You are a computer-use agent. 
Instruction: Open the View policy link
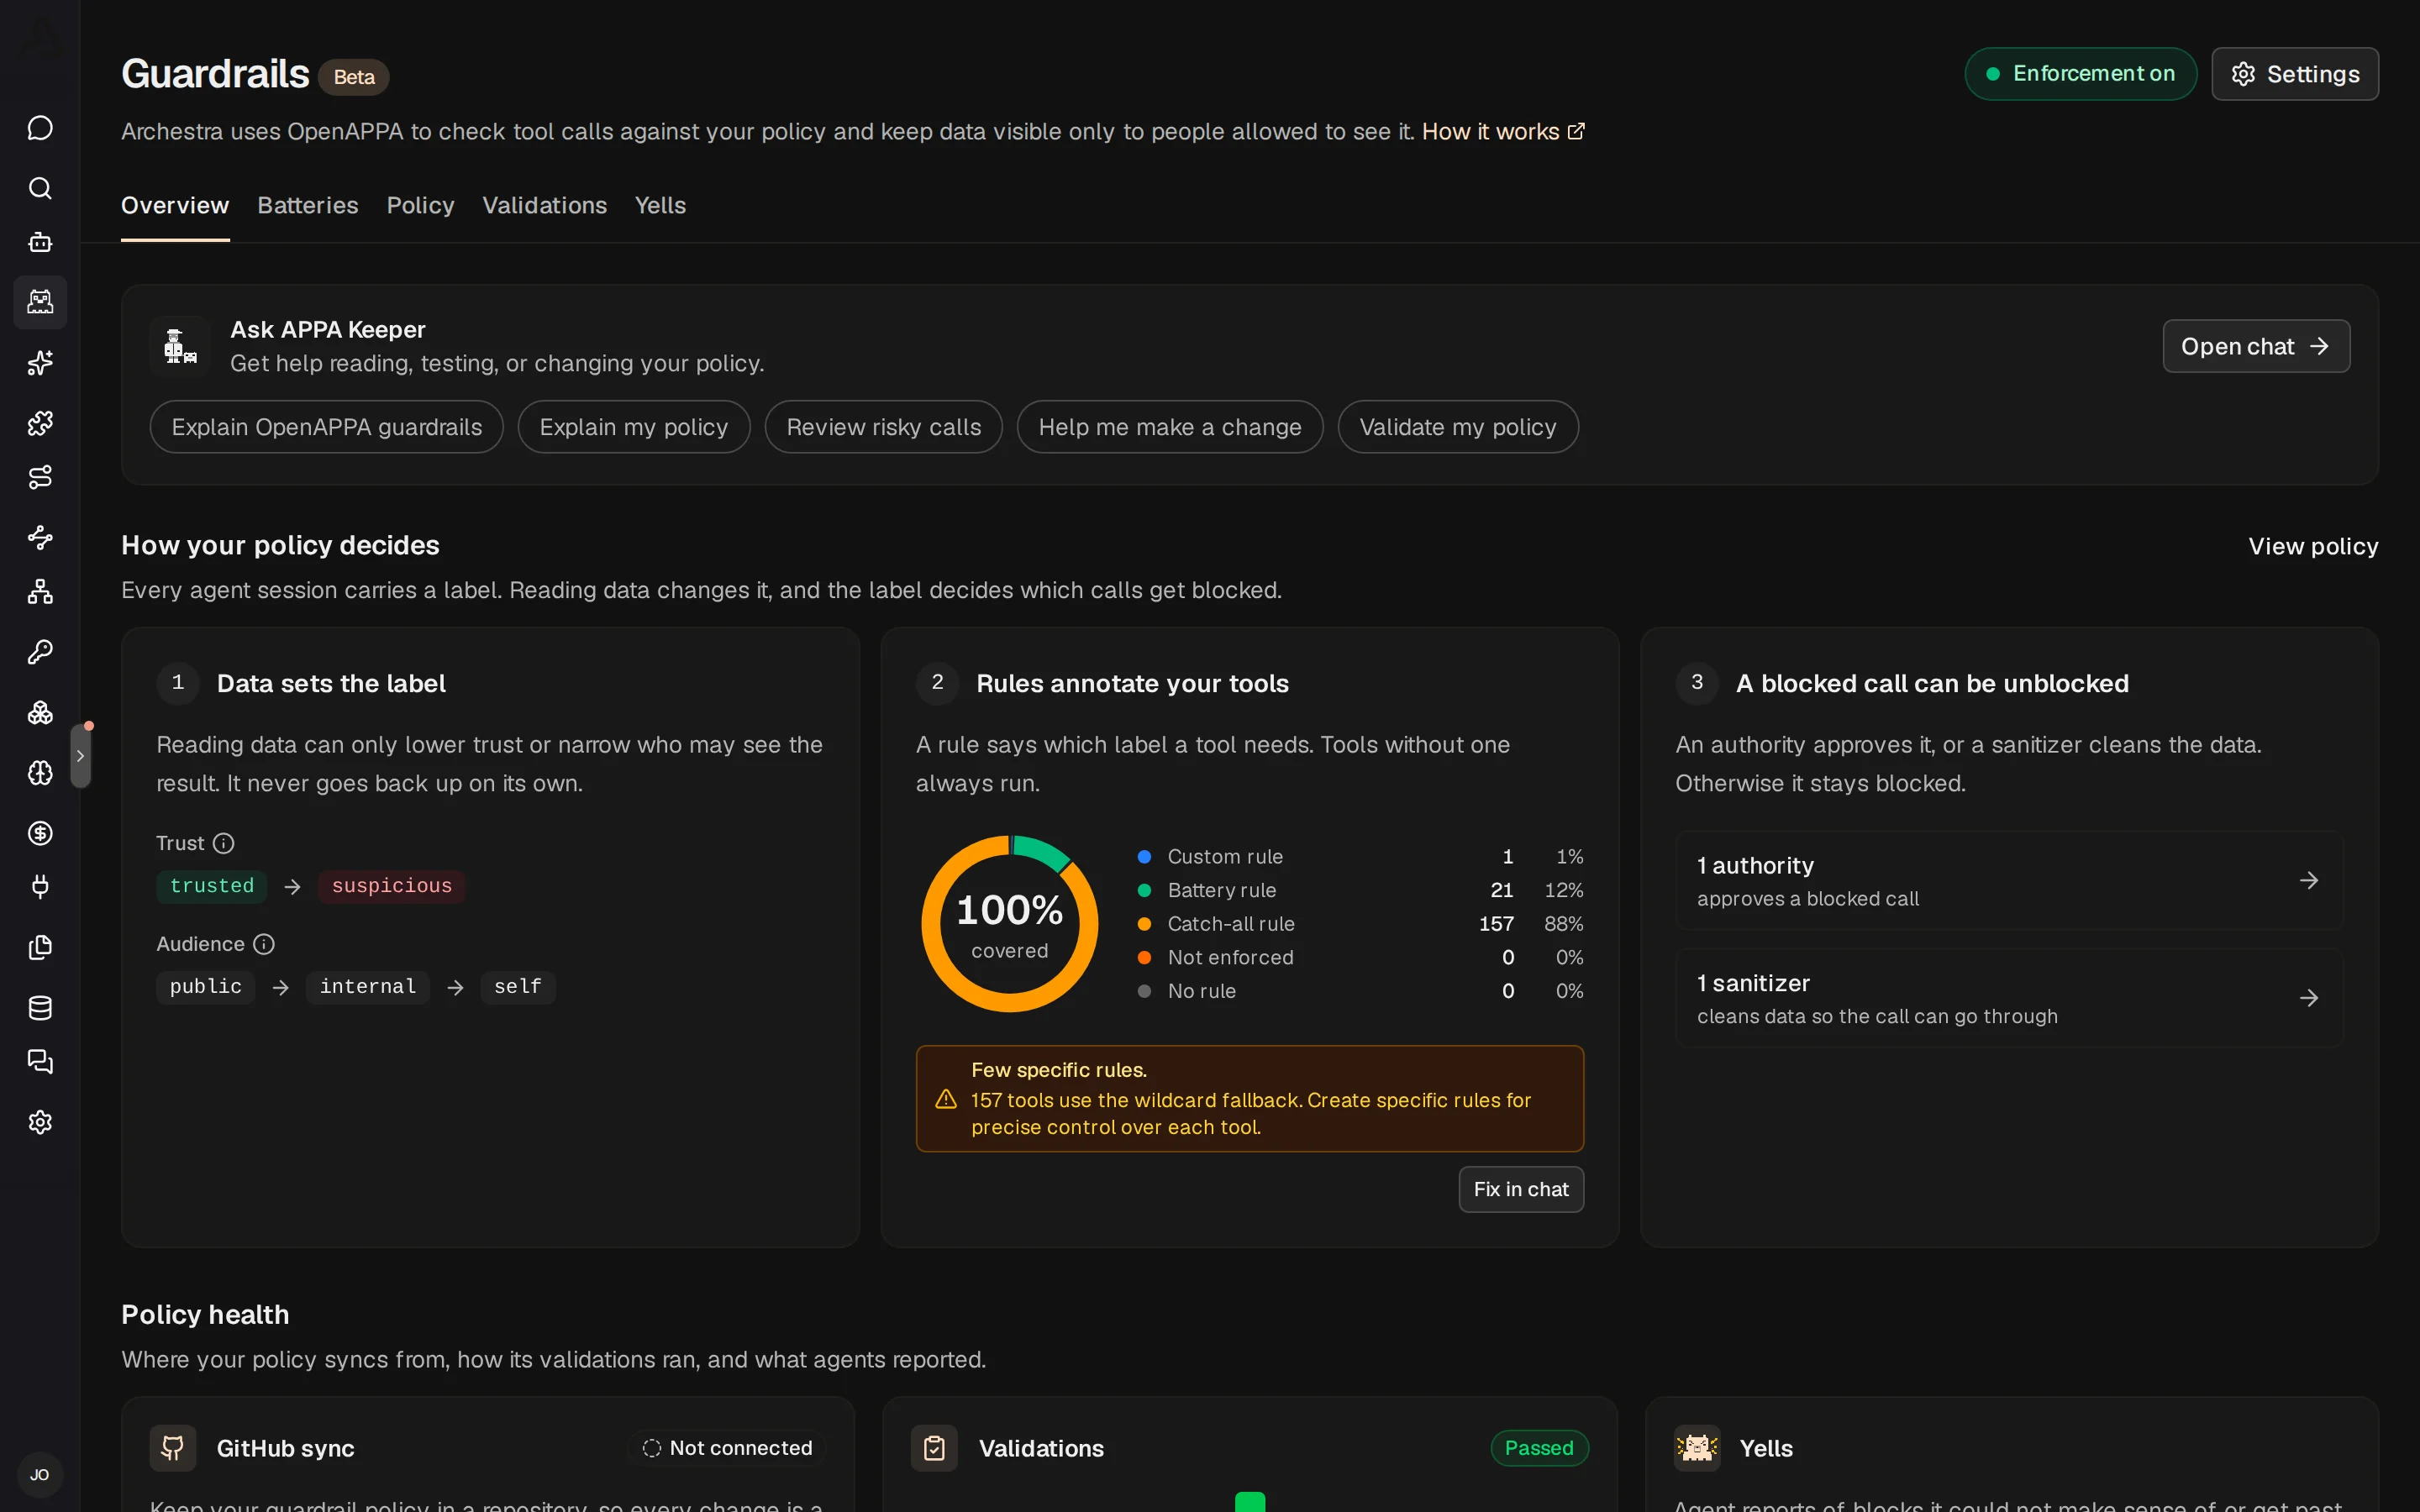pyautogui.click(x=2313, y=546)
